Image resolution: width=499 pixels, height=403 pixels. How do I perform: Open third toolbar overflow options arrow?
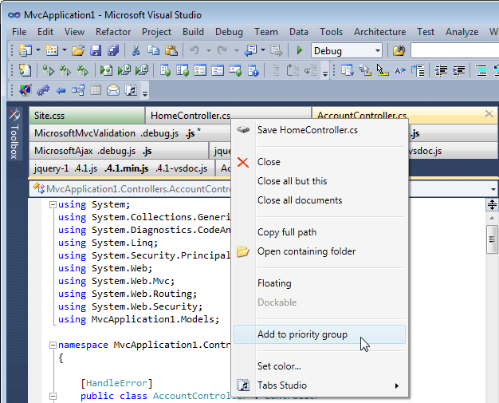click(145, 93)
